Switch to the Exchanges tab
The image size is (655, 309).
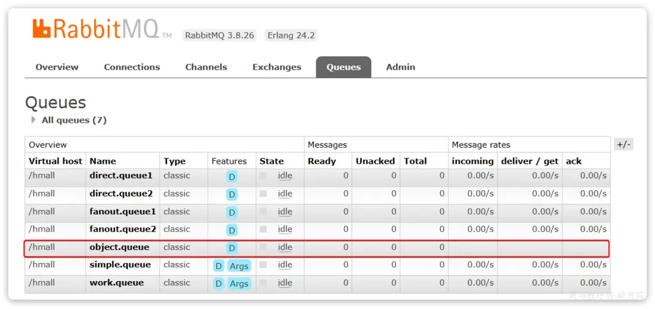tap(277, 67)
